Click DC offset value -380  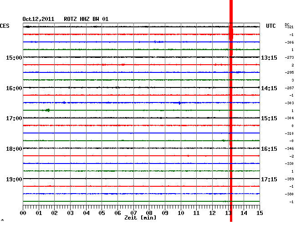(289, 194)
